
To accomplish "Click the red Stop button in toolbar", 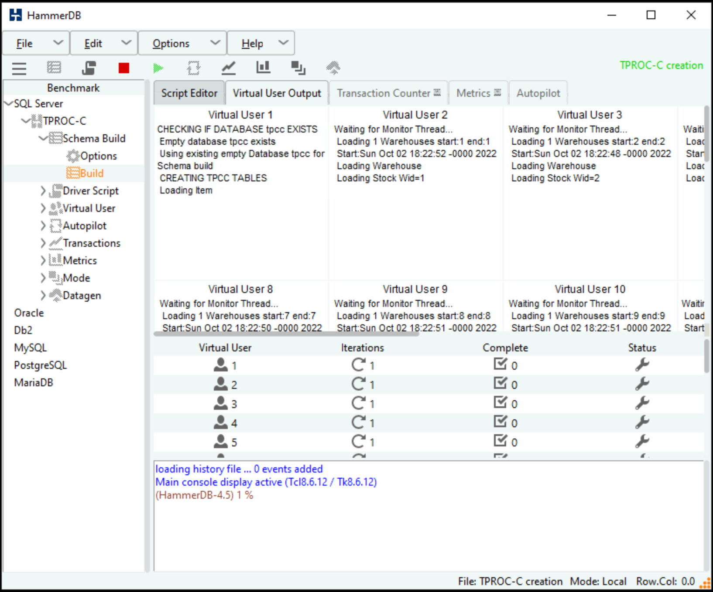I will point(124,68).
